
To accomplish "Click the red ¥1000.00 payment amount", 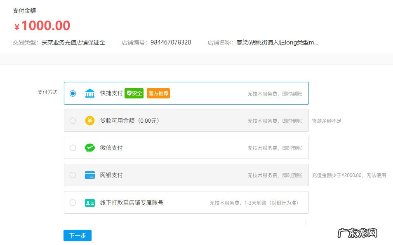I will click(41, 26).
